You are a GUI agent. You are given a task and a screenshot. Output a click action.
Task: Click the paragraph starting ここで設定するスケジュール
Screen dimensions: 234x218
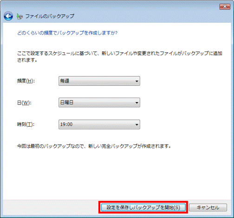coord(120,57)
